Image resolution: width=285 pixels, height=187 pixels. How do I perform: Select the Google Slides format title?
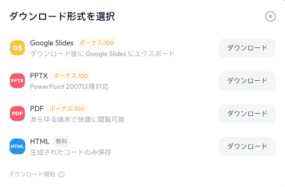(x=52, y=43)
